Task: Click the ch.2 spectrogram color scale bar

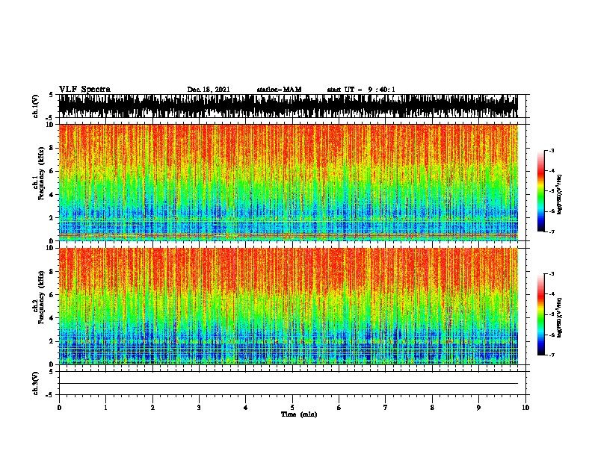Action: coord(541,314)
